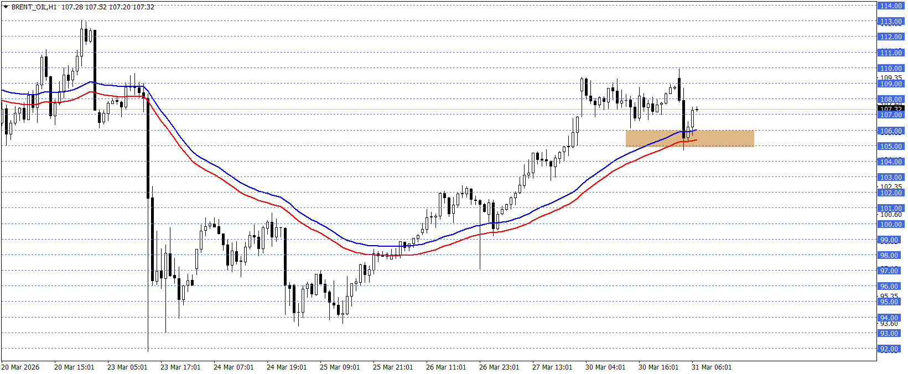The image size is (908, 374).
Task: Click the 92.00 price level label
Action: pos(890,349)
